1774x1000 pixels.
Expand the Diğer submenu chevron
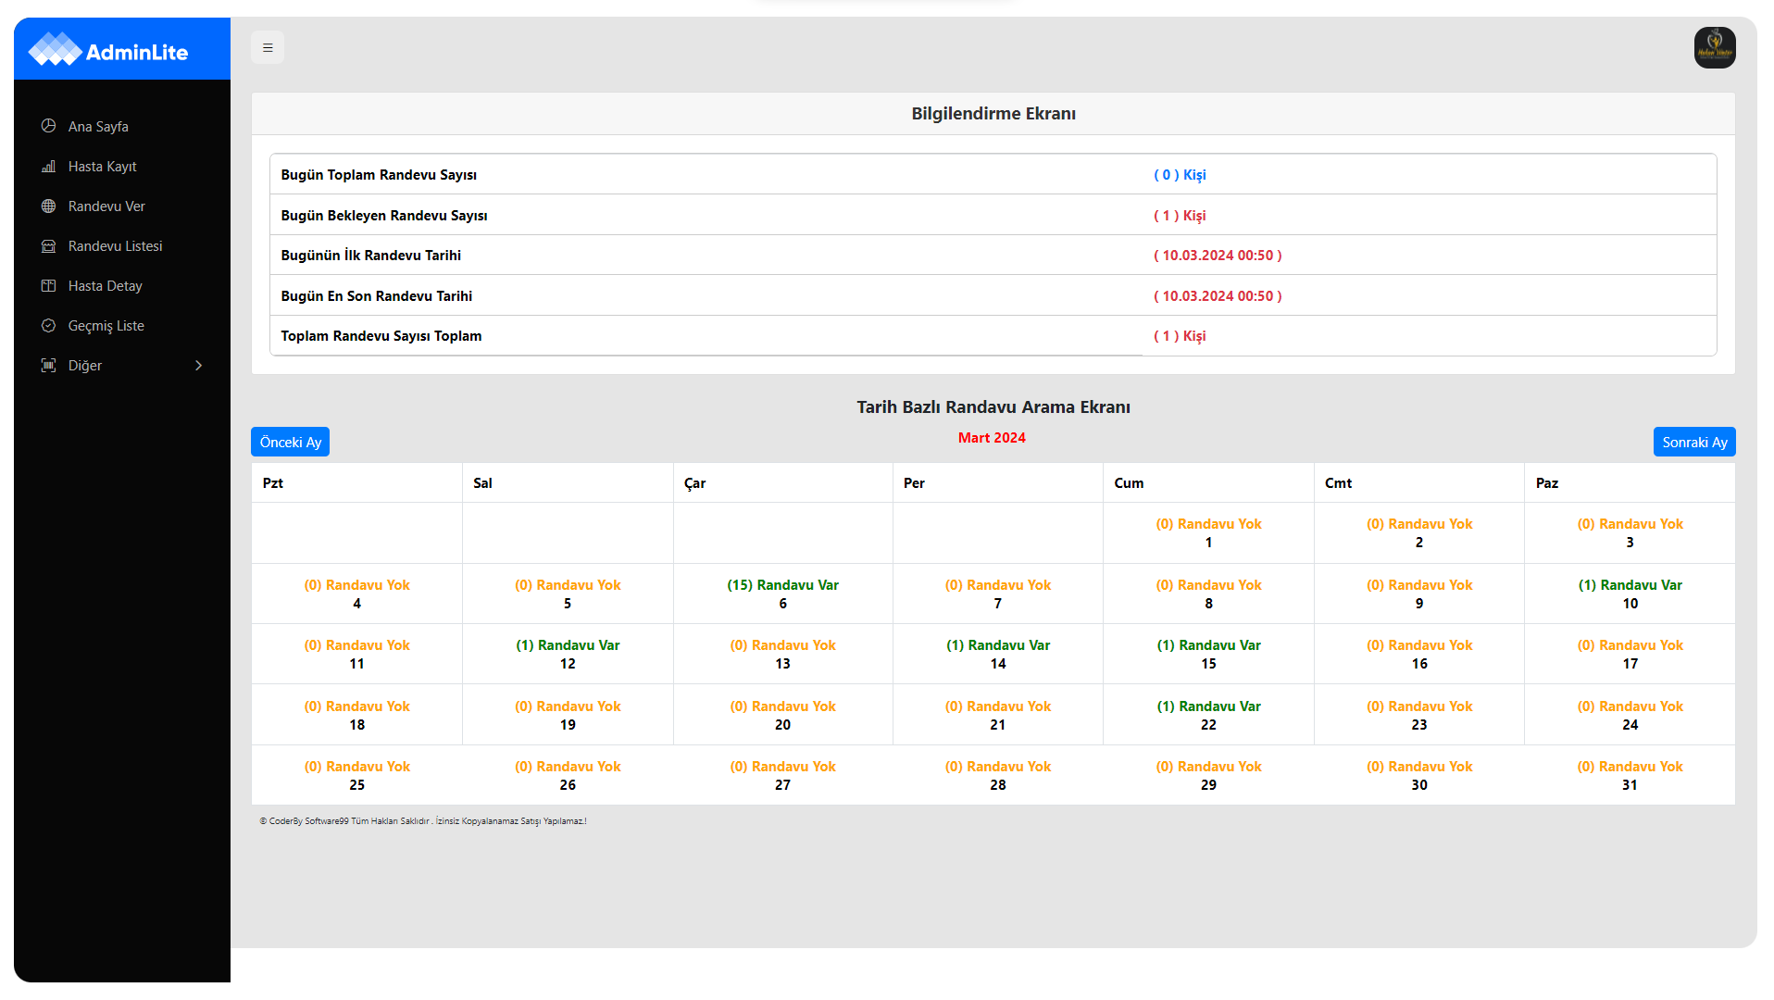coord(198,365)
